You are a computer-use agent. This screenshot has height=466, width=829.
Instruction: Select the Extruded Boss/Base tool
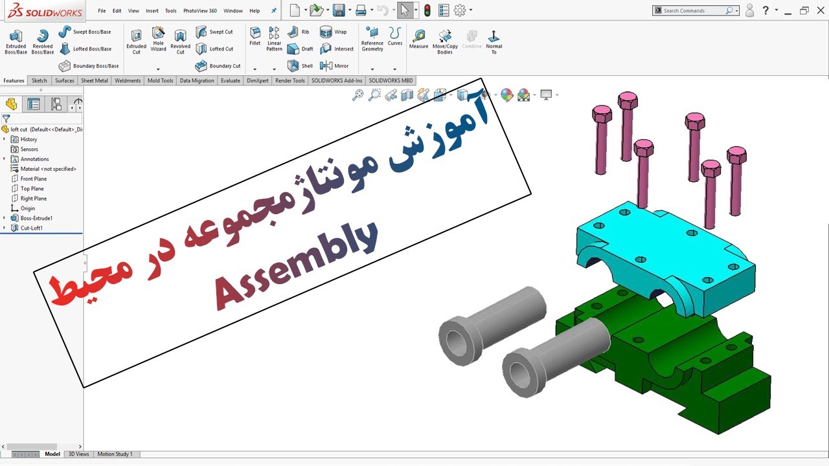coord(16,41)
